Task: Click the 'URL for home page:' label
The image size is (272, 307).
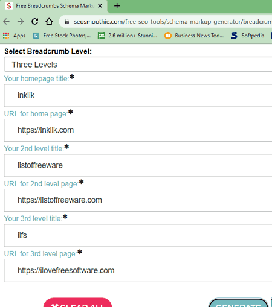Action: click(36, 114)
